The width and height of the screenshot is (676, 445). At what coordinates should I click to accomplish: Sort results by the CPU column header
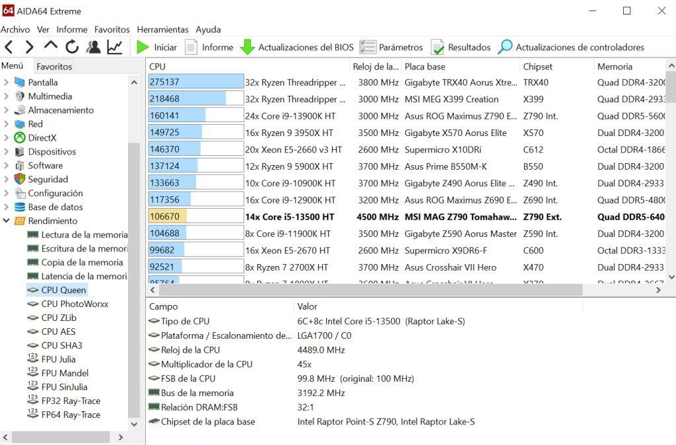[248, 67]
